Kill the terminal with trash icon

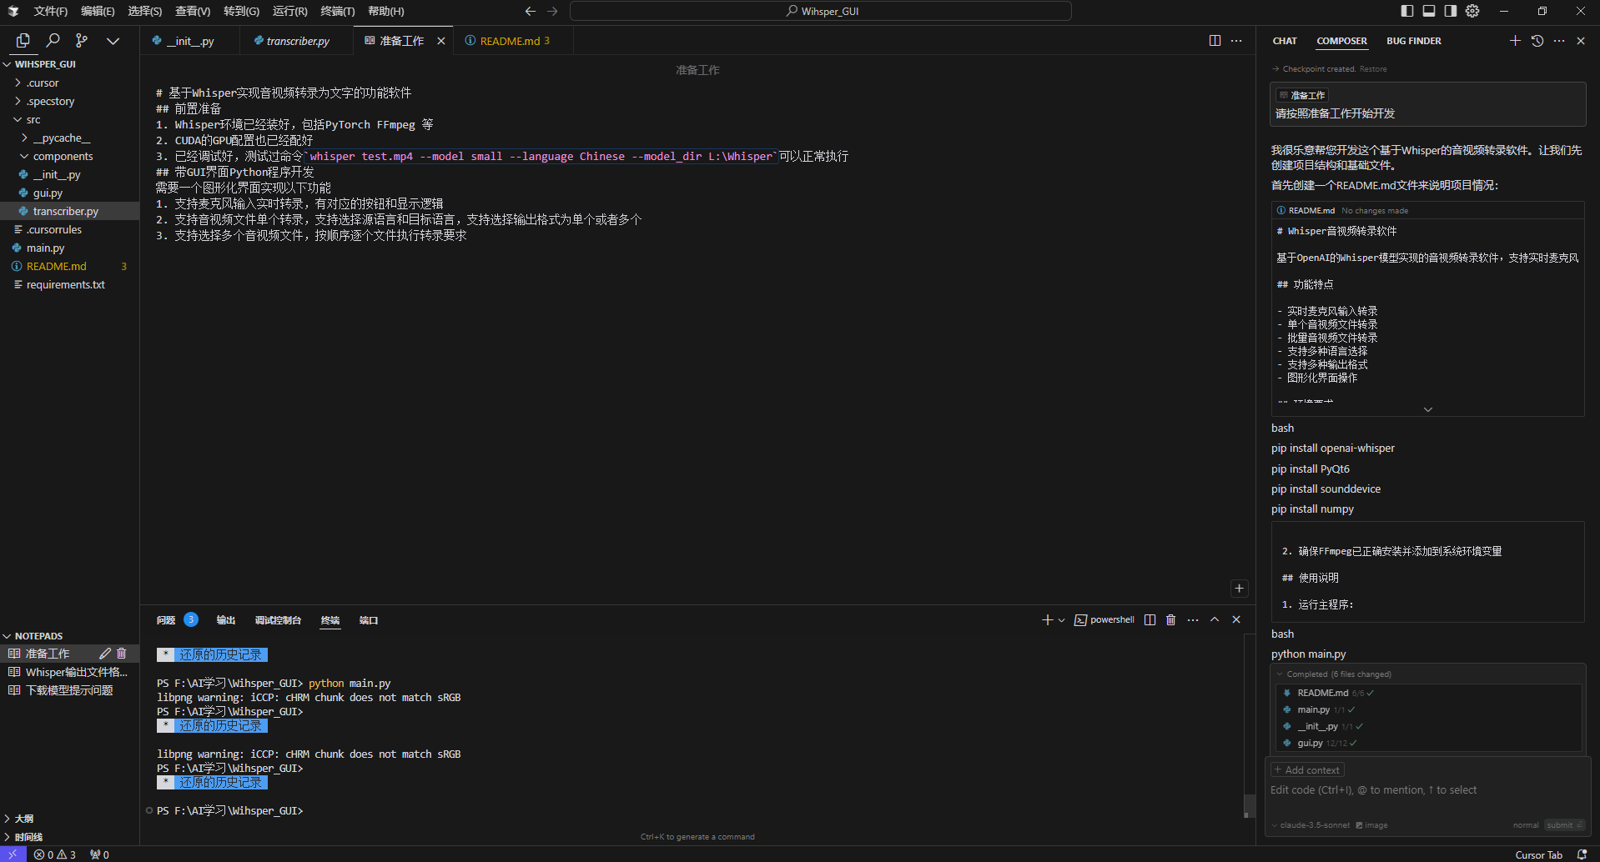pos(1170,619)
